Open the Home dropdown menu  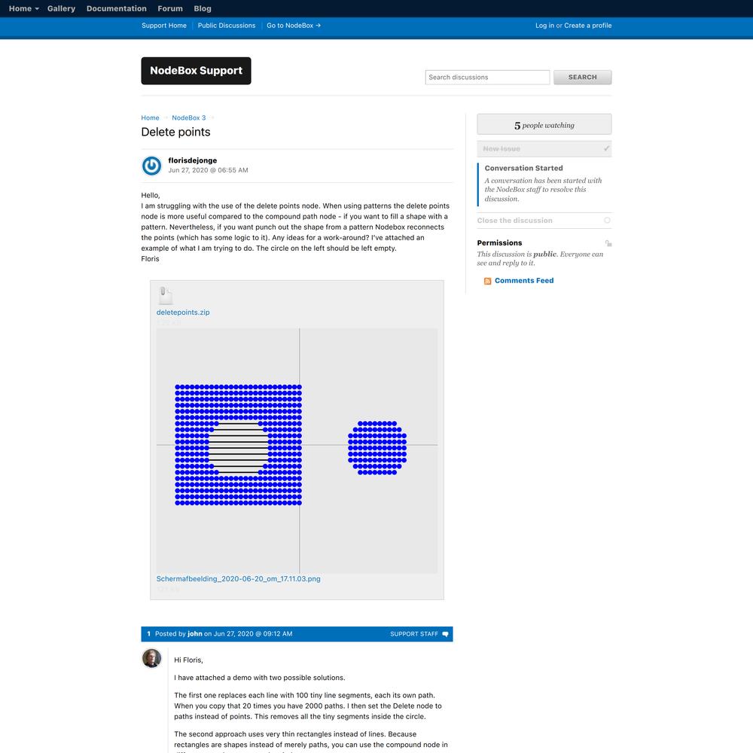pyautogui.click(x=23, y=8)
